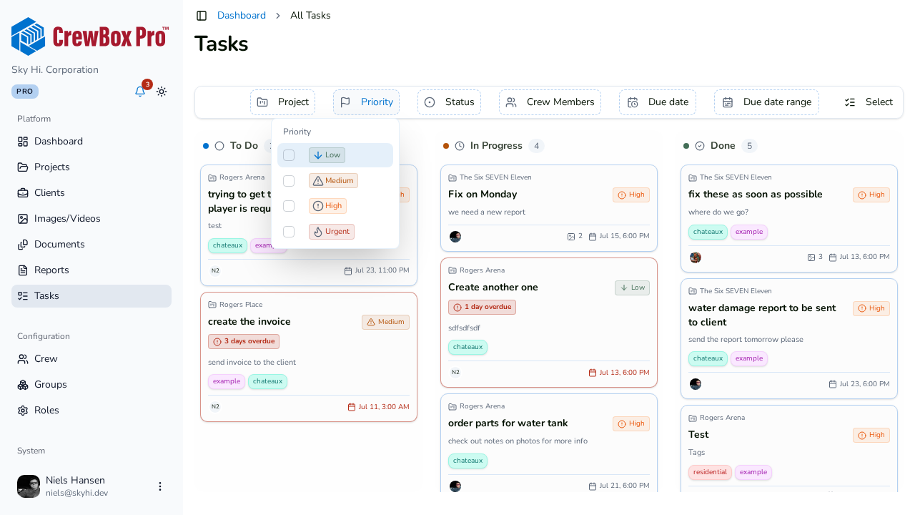The height and width of the screenshot is (515, 915).
Task: Open the 'create the invoice' task
Action: coord(249,322)
